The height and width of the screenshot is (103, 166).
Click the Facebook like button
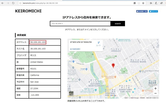(142, 11)
